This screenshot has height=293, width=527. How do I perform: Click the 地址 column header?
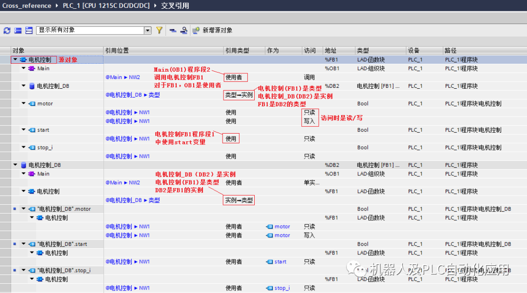click(332, 50)
